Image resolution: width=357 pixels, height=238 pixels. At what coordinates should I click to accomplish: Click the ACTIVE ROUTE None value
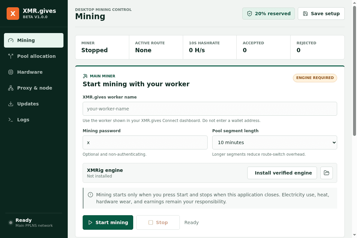coord(143,50)
